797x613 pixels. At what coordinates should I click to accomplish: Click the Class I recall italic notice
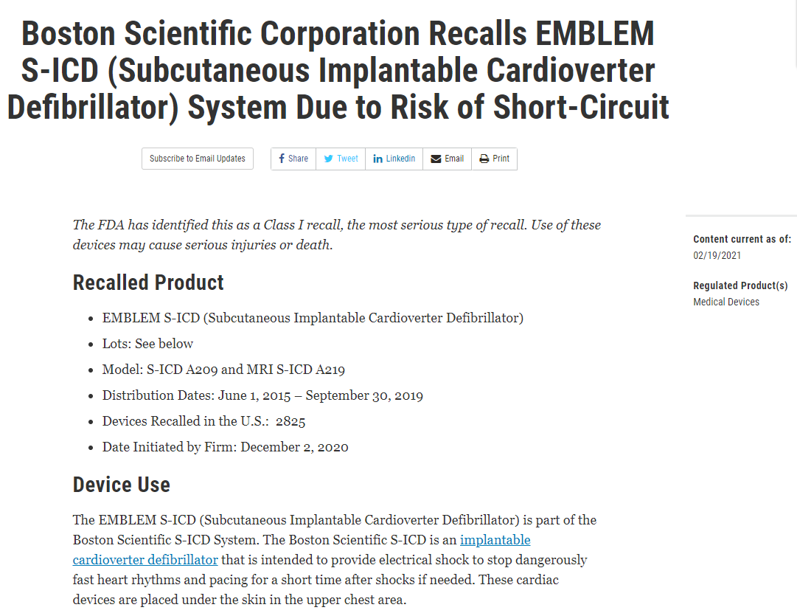pos(337,235)
